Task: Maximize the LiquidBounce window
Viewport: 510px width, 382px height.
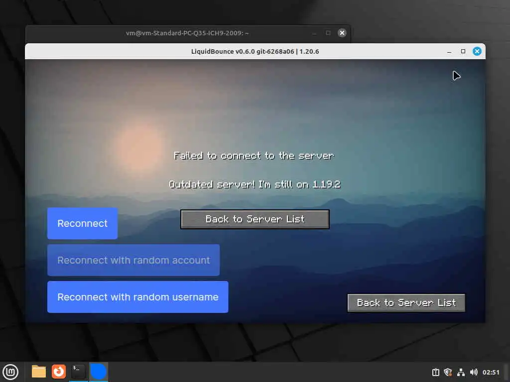Action: tap(463, 51)
